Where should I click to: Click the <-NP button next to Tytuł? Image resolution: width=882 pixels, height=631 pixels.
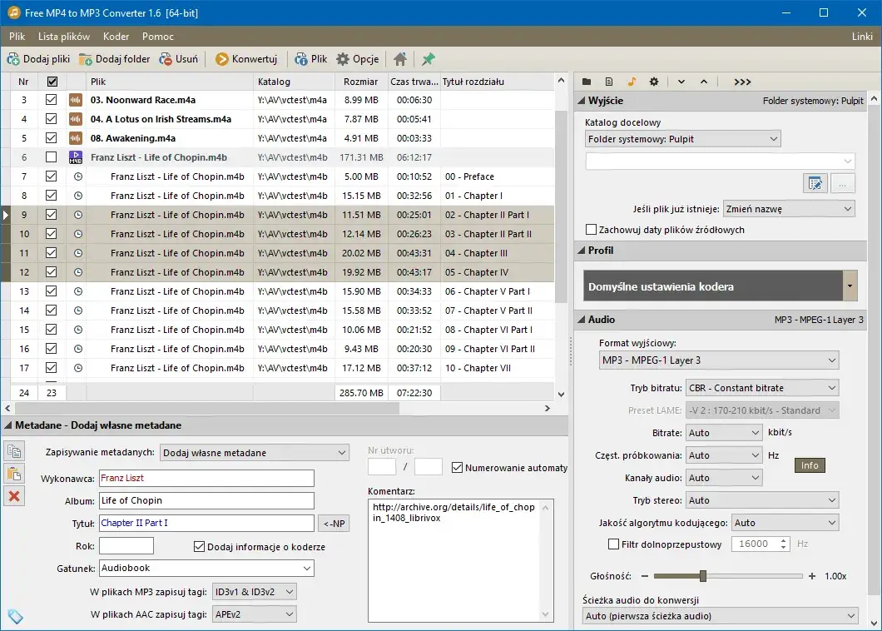pos(334,524)
